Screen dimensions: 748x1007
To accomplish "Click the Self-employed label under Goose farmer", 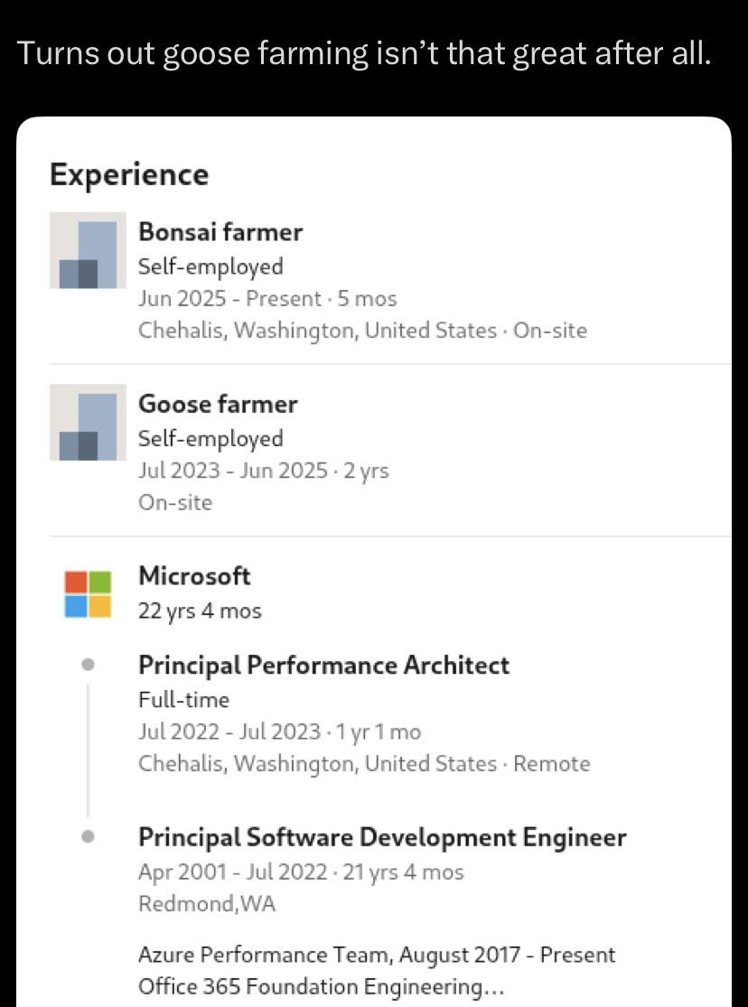I will [x=210, y=439].
